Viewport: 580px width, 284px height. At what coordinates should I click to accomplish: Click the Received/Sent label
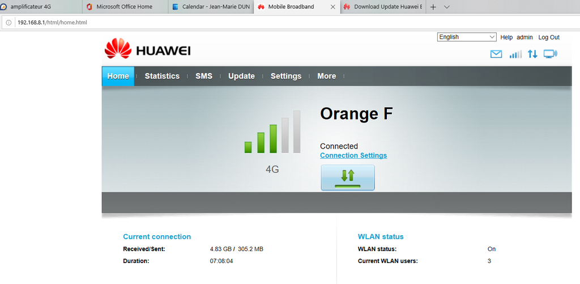(x=144, y=249)
